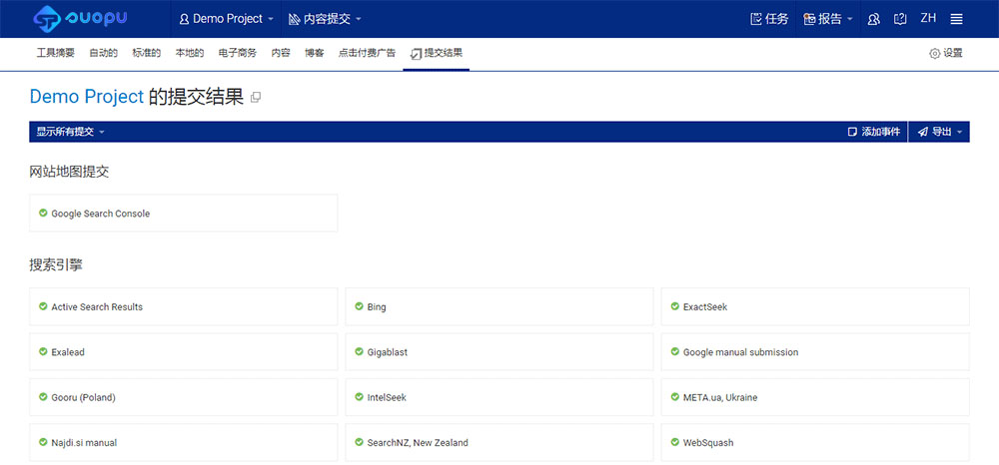Click green check beside Gigablast

360,351
